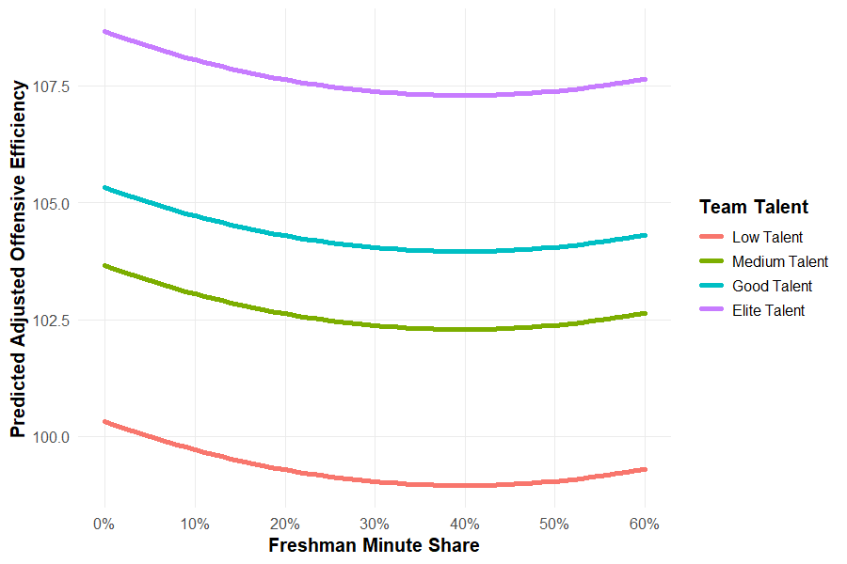
Task: Click the "Freshman Minute Share" x-axis title
Action: 374,545
